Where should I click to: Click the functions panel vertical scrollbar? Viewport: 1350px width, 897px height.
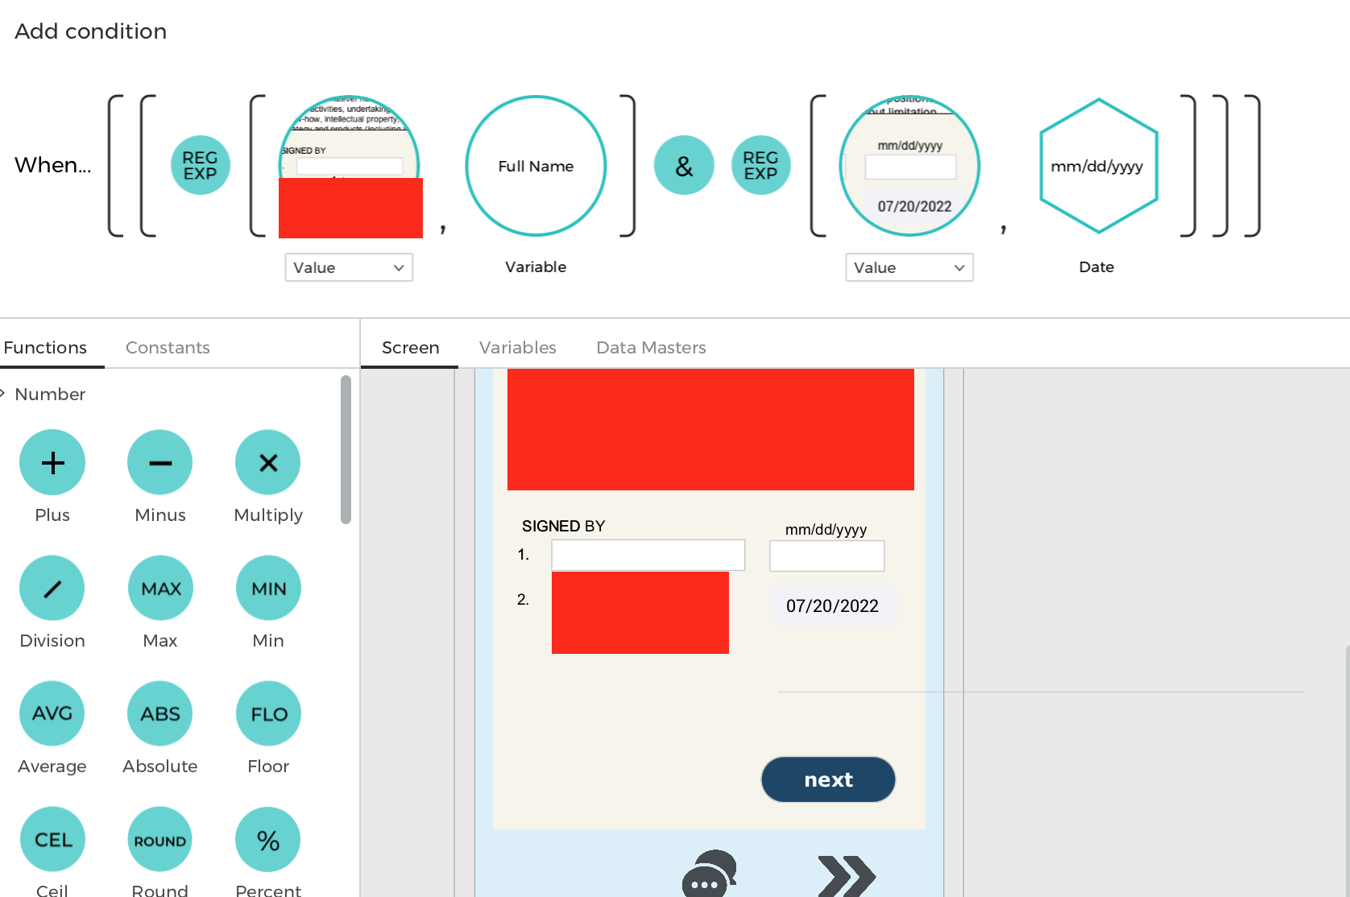coord(346,449)
